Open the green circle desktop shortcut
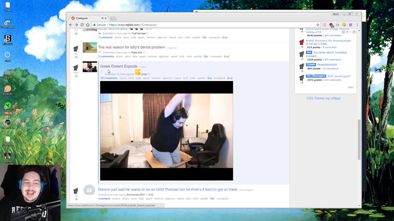The image size is (394, 221). pyautogui.click(x=7, y=106)
